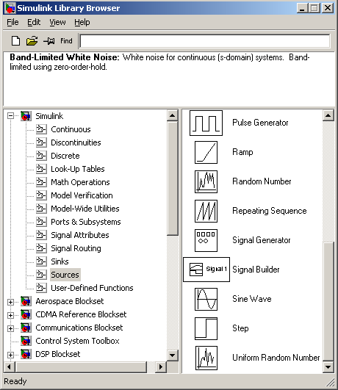
Task: Click the Uniform Random Number text label
Action: pos(276,358)
